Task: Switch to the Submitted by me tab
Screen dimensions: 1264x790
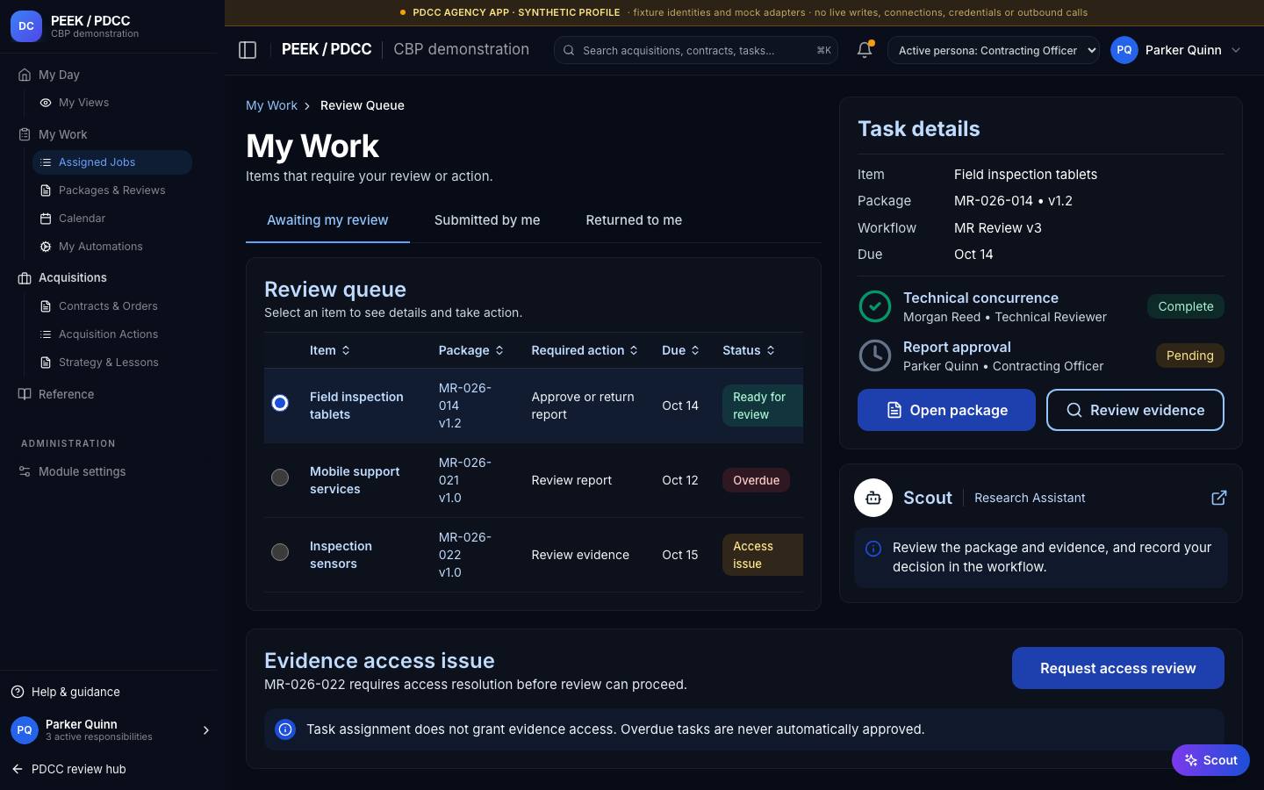Action: 487,220
